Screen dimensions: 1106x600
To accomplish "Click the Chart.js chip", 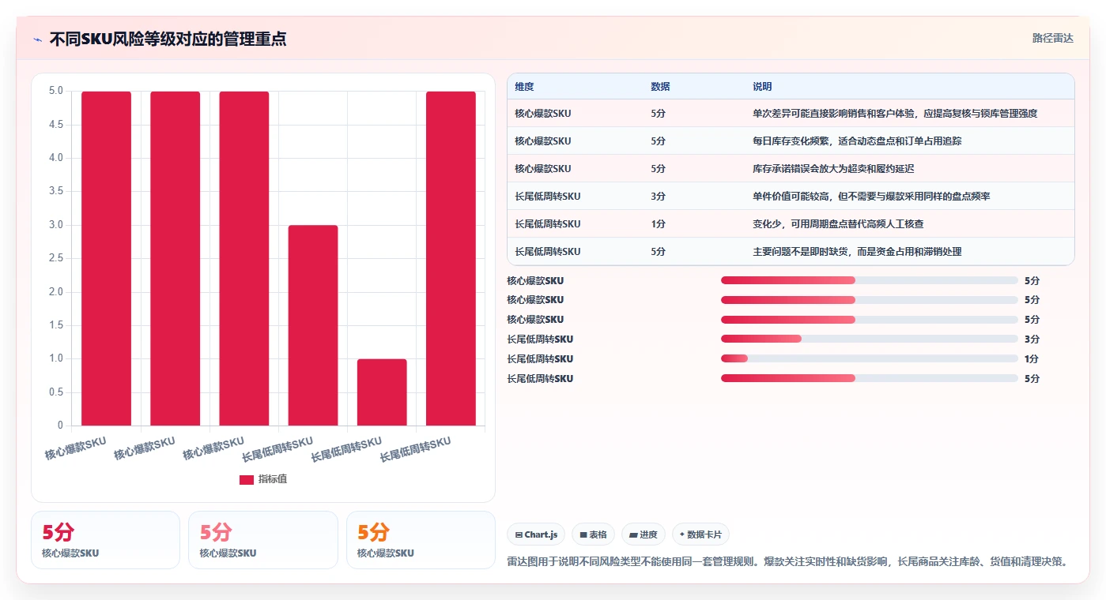I will click(535, 534).
